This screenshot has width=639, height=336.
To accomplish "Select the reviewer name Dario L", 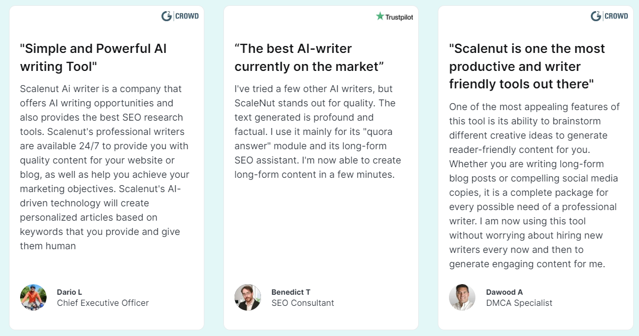I will 69,292.
